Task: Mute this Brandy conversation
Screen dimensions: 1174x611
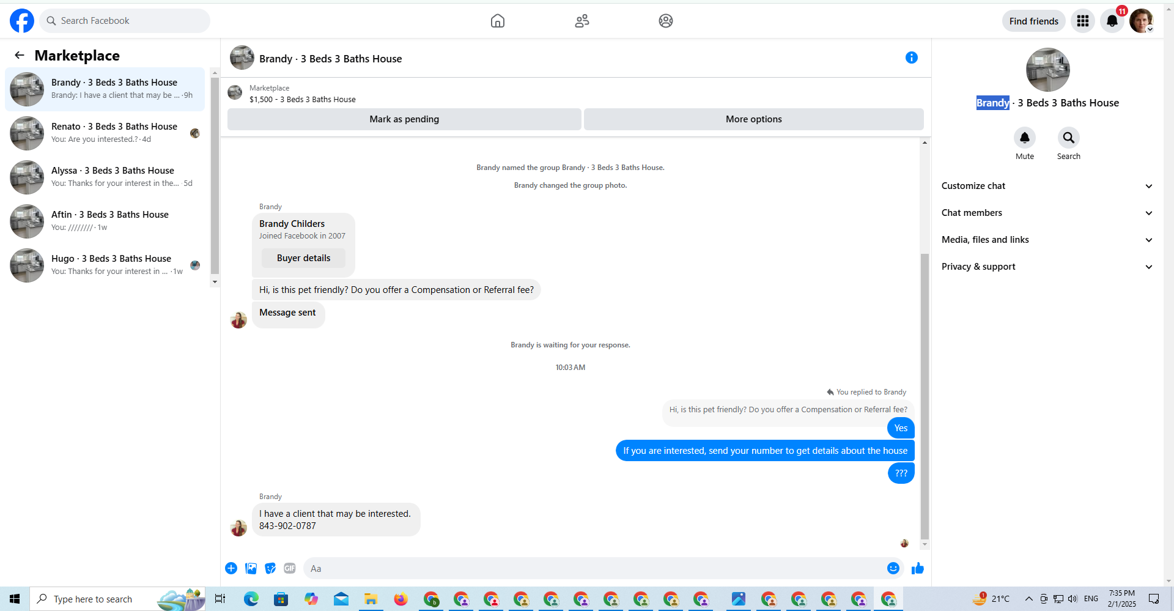Action: 1025,138
